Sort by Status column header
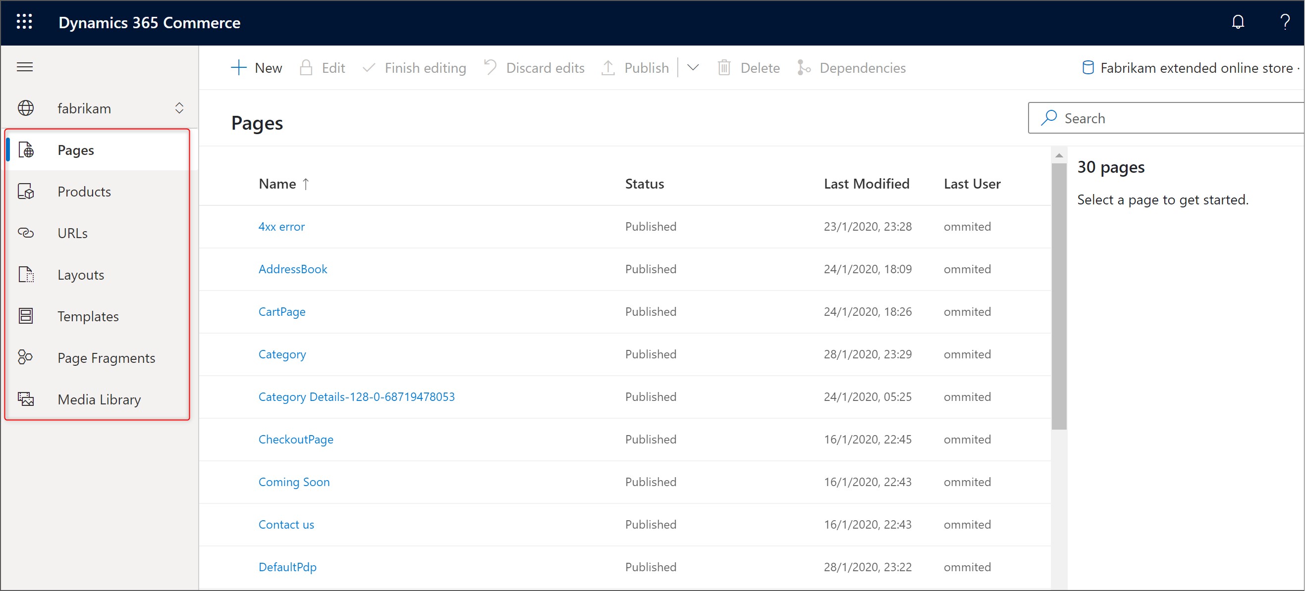Image resolution: width=1305 pixels, height=591 pixels. (x=645, y=184)
